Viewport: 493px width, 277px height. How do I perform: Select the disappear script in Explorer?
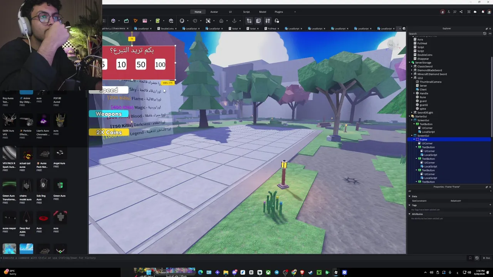tap(423, 59)
